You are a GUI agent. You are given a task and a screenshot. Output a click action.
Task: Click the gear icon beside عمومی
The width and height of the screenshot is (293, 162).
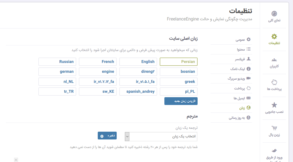click(248, 39)
